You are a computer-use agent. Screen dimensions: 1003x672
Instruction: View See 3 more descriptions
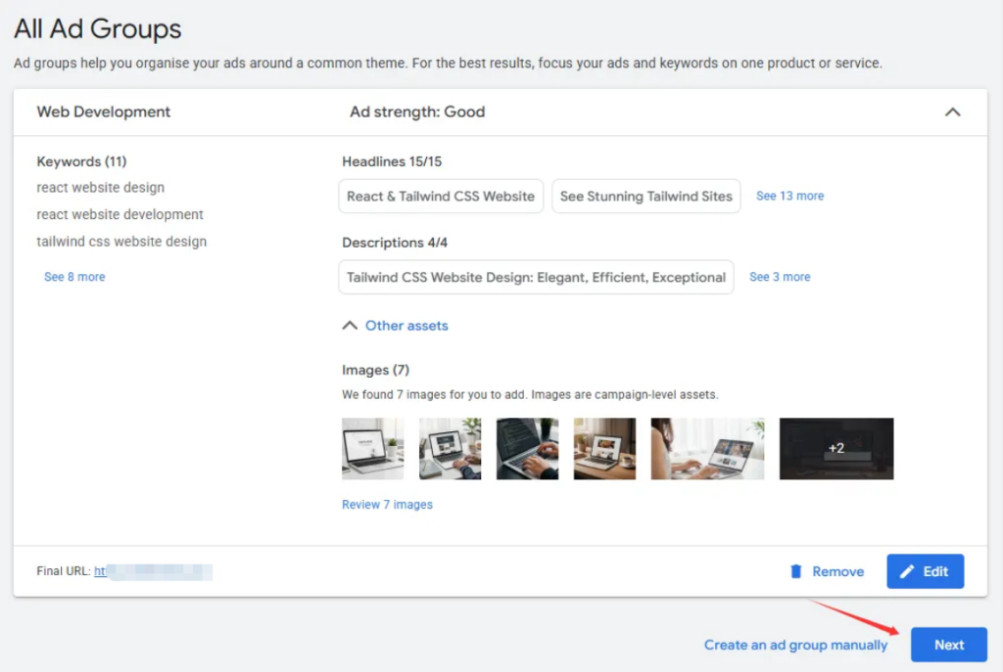pyautogui.click(x=780, y=277)
